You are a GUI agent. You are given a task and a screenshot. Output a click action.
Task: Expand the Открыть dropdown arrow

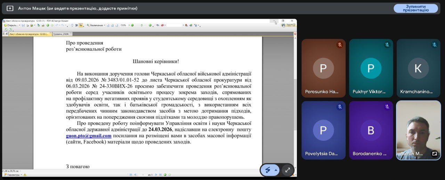(x=19, y=25)
